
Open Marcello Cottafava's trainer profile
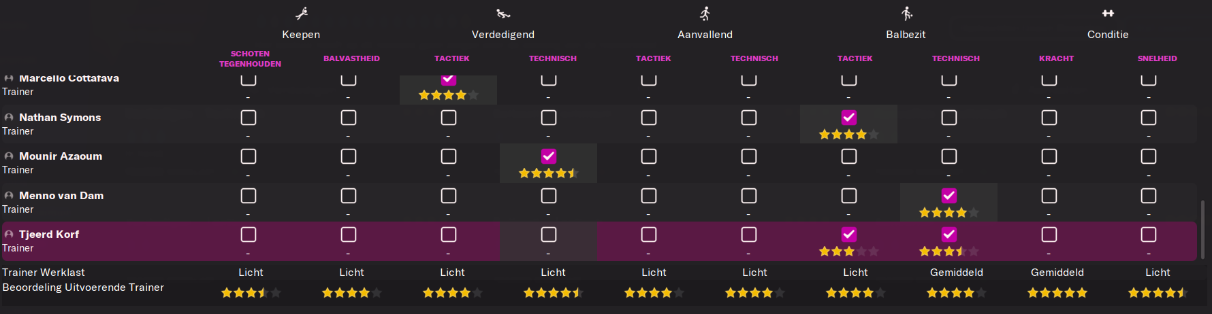point(69,79)
